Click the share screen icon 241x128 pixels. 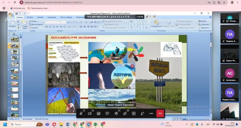coord(99,114)
